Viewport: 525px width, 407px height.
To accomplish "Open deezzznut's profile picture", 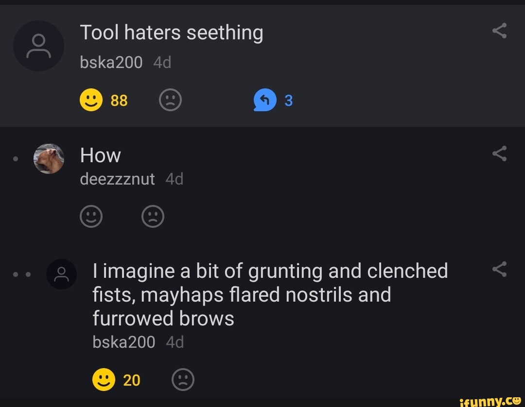I will coord(49,159).
